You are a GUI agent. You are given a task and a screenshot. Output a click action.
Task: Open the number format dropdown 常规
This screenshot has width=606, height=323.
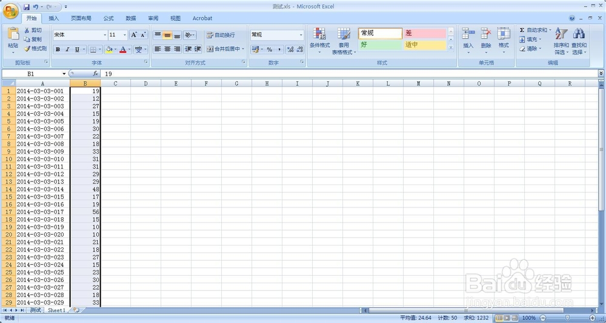click(301, 35)
